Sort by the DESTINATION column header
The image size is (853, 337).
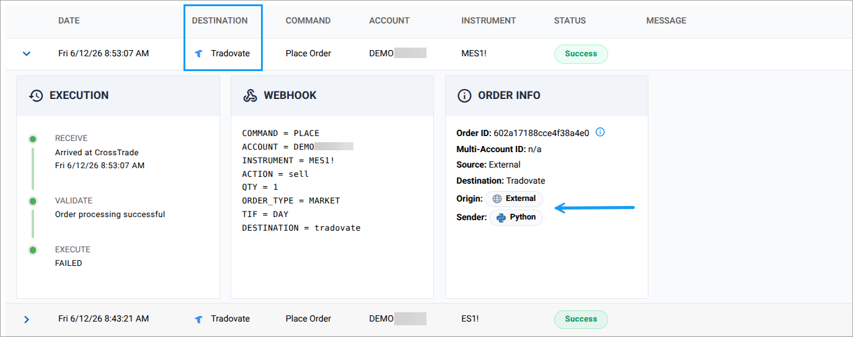(x=219, y=20)
